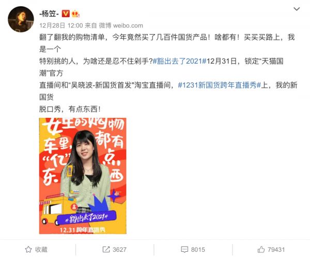Click the repost share icon
The width and height of the screenshot is (310, 257).
click(106, 249)
